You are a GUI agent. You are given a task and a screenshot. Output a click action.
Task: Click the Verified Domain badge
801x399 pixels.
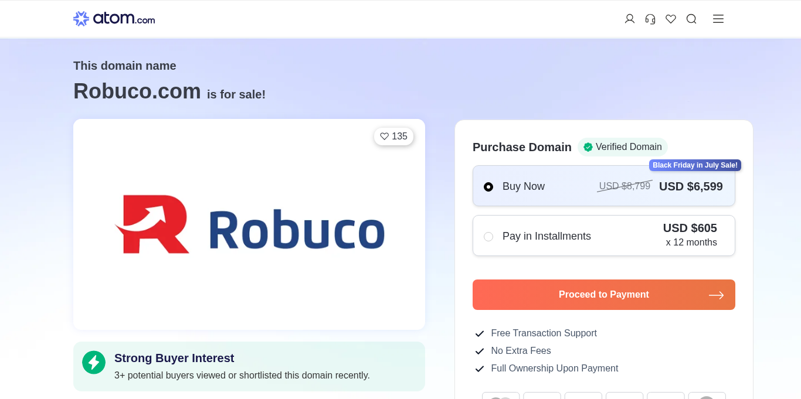tap(622, 147)
